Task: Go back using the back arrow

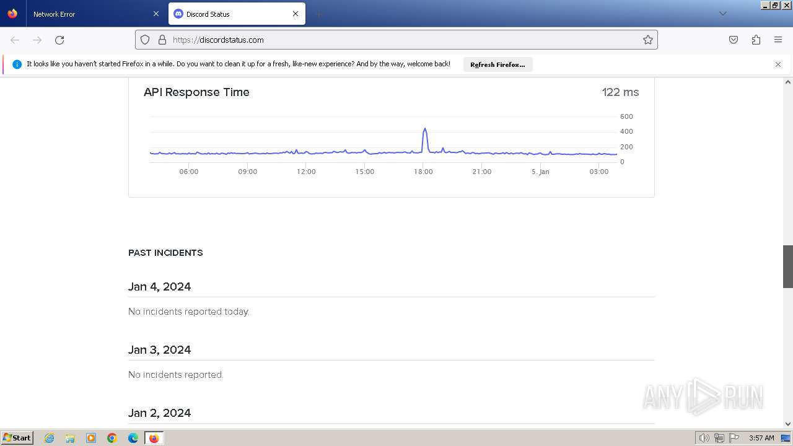Action: coord(15,40)
